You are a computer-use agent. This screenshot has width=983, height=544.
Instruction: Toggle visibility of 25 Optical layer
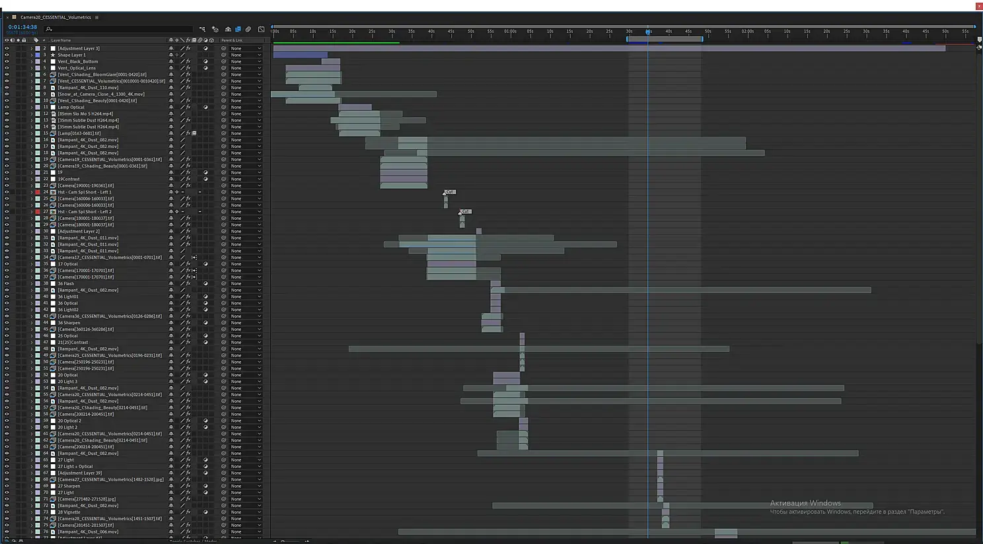pyautogui.click(x=7, y=336)
